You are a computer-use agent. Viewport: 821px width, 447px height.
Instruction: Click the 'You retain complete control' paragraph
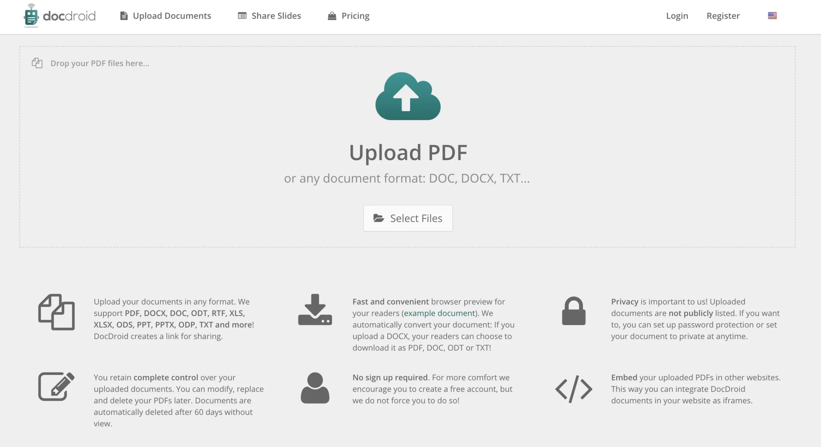179,400
